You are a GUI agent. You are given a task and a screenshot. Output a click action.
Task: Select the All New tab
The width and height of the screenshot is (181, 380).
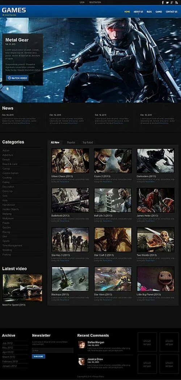(55, 143)
